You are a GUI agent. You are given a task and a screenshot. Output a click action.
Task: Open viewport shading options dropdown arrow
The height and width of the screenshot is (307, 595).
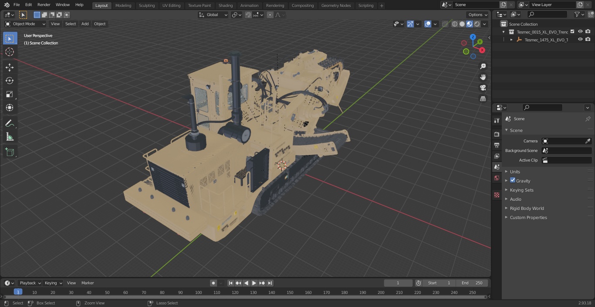(x=484, y=24)
